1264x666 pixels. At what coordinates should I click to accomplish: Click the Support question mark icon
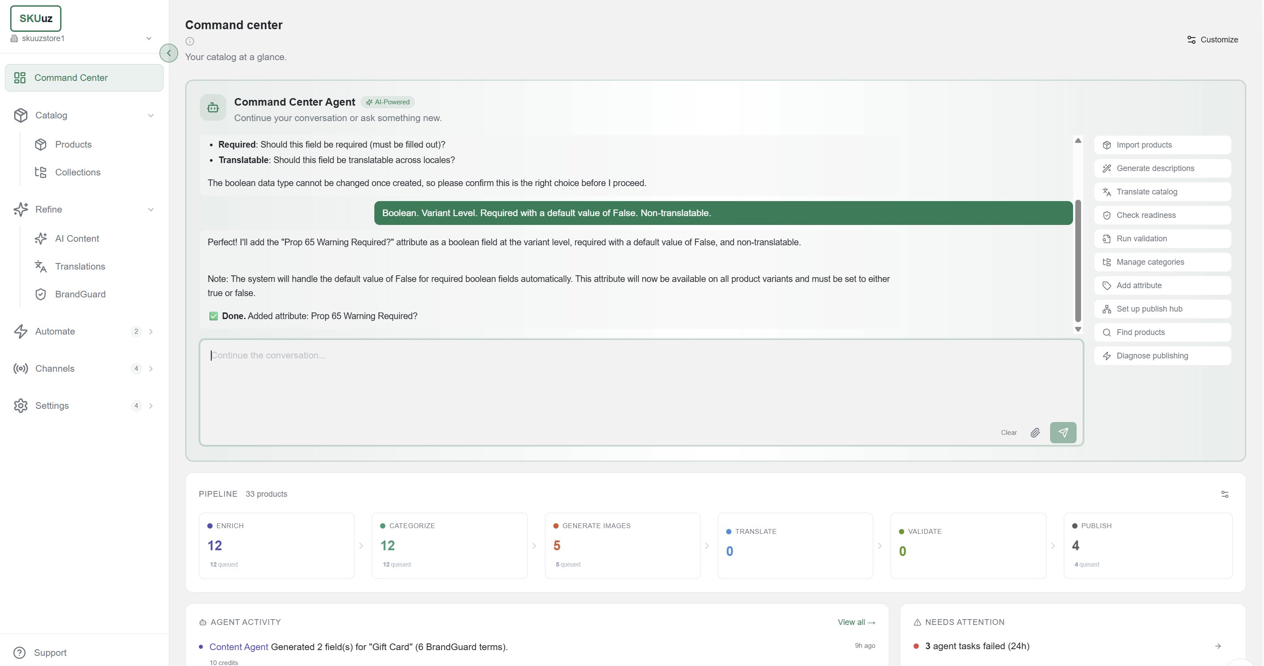coord(19,653)
